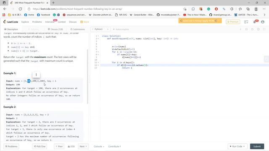Open the NN SVG bookmark
269x151 pixels.
click(121, 15)
